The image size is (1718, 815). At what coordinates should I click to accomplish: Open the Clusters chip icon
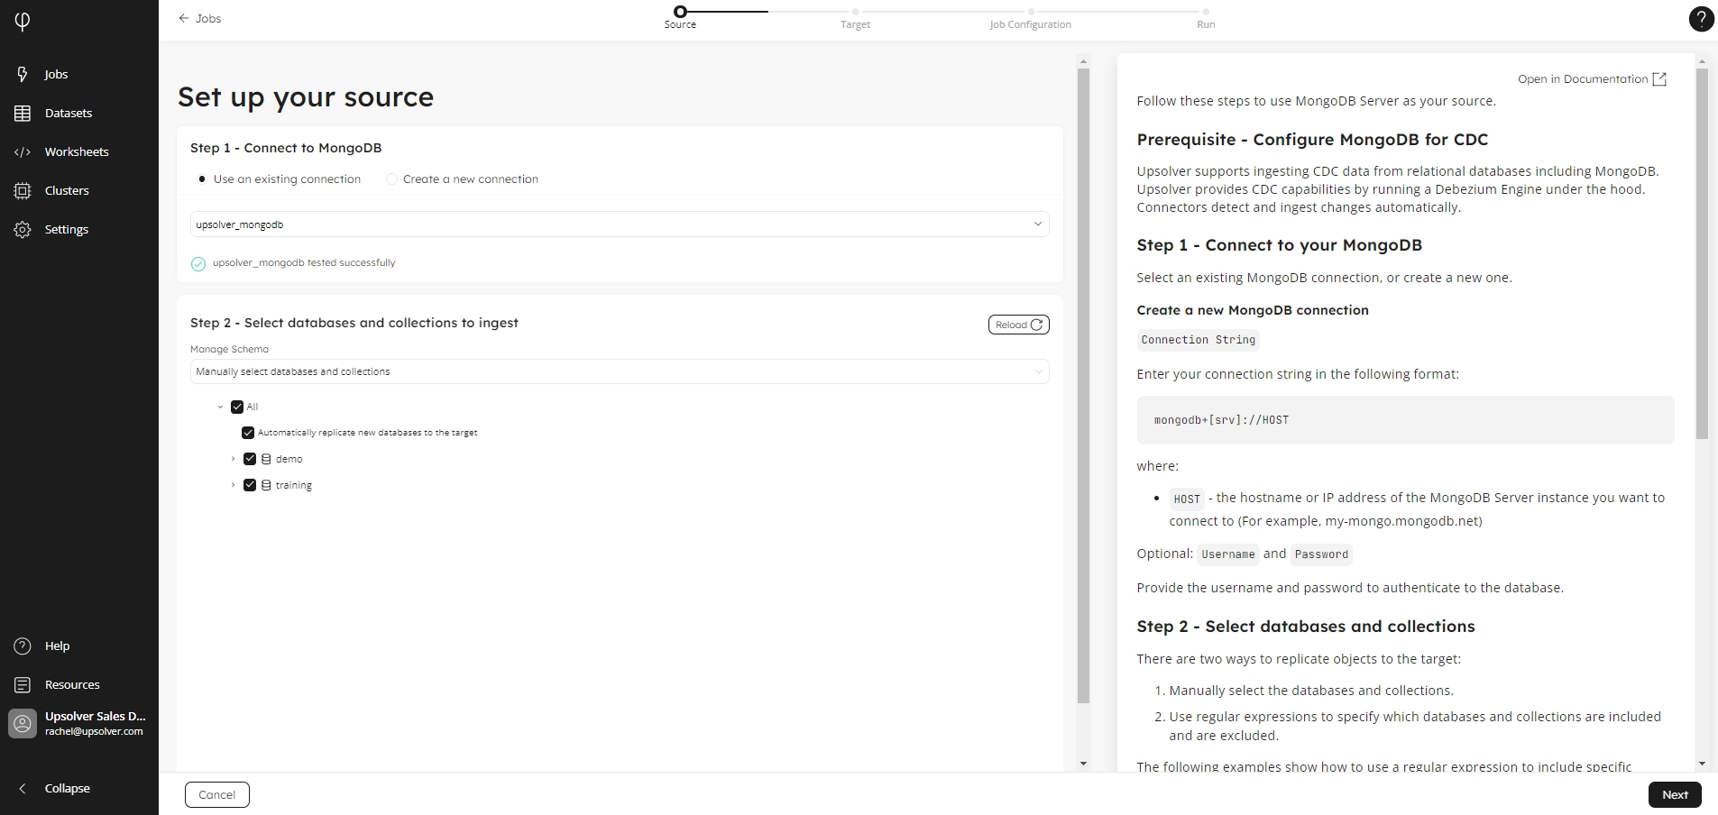point(23,190)
